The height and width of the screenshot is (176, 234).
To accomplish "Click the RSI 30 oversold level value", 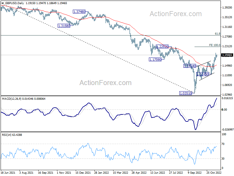I will pos(223,159).
